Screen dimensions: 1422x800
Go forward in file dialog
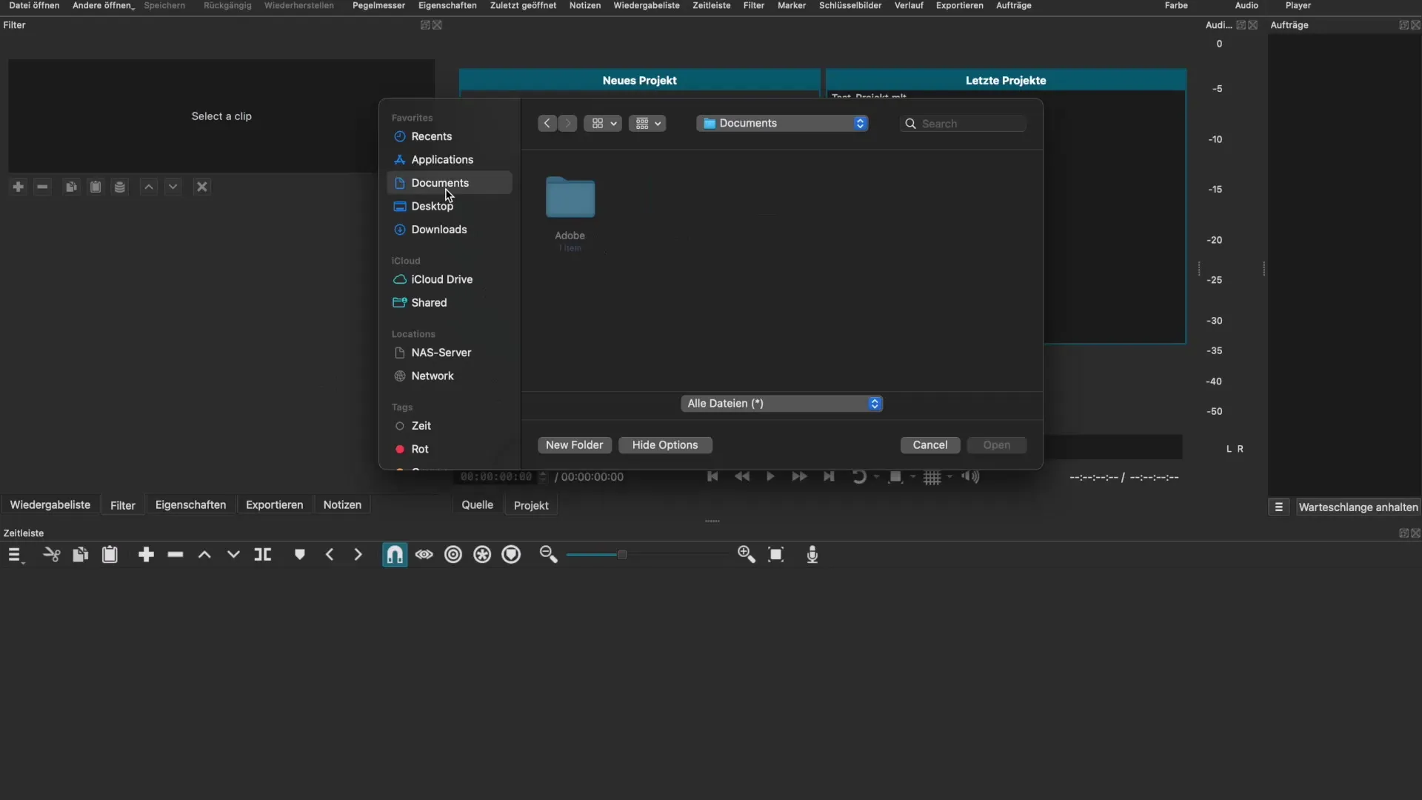pos(567,124)
